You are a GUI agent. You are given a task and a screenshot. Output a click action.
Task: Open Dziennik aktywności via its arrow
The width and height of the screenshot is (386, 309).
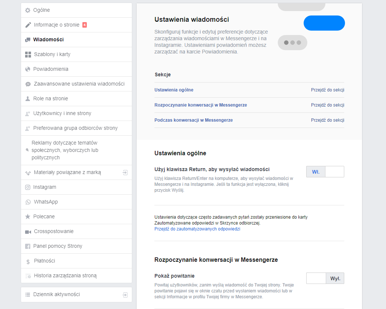[x=126, y=294]
